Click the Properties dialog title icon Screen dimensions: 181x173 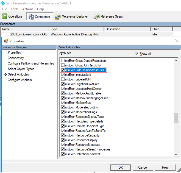(x=6, y=41)
